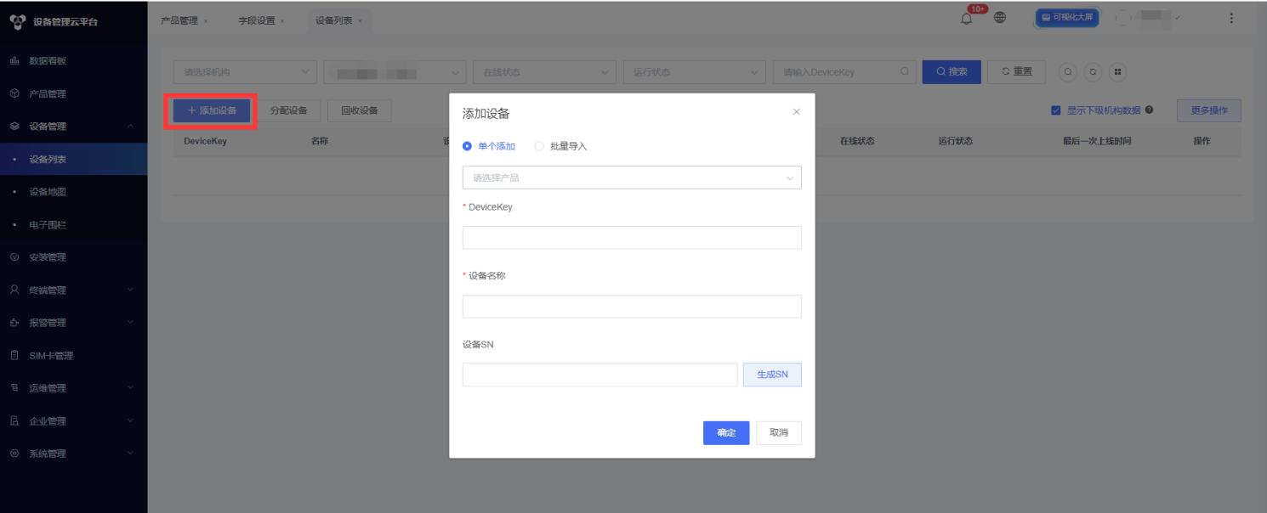Close the 字段设置 tab using its x

tap(282, 21)
